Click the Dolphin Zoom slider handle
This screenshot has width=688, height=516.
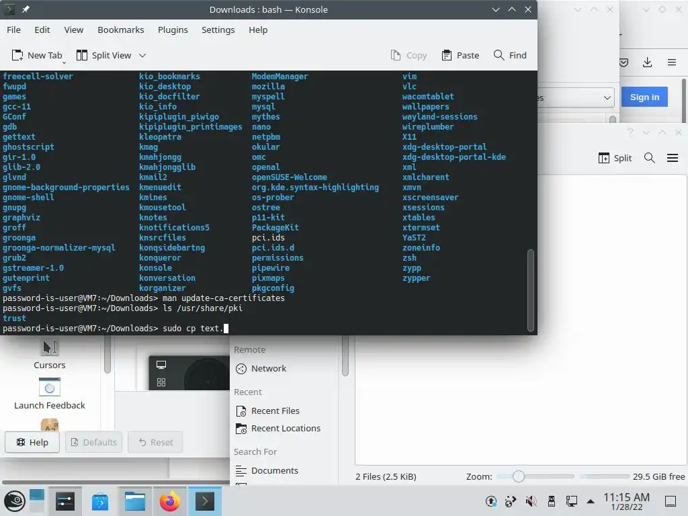click(518, 476)
